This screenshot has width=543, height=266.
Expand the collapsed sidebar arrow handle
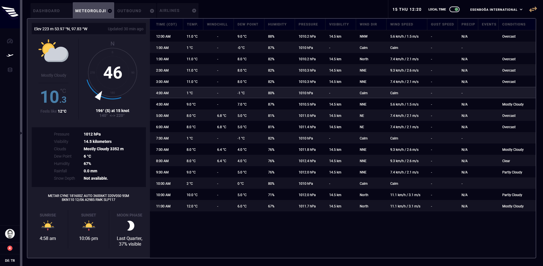[21, 133]
